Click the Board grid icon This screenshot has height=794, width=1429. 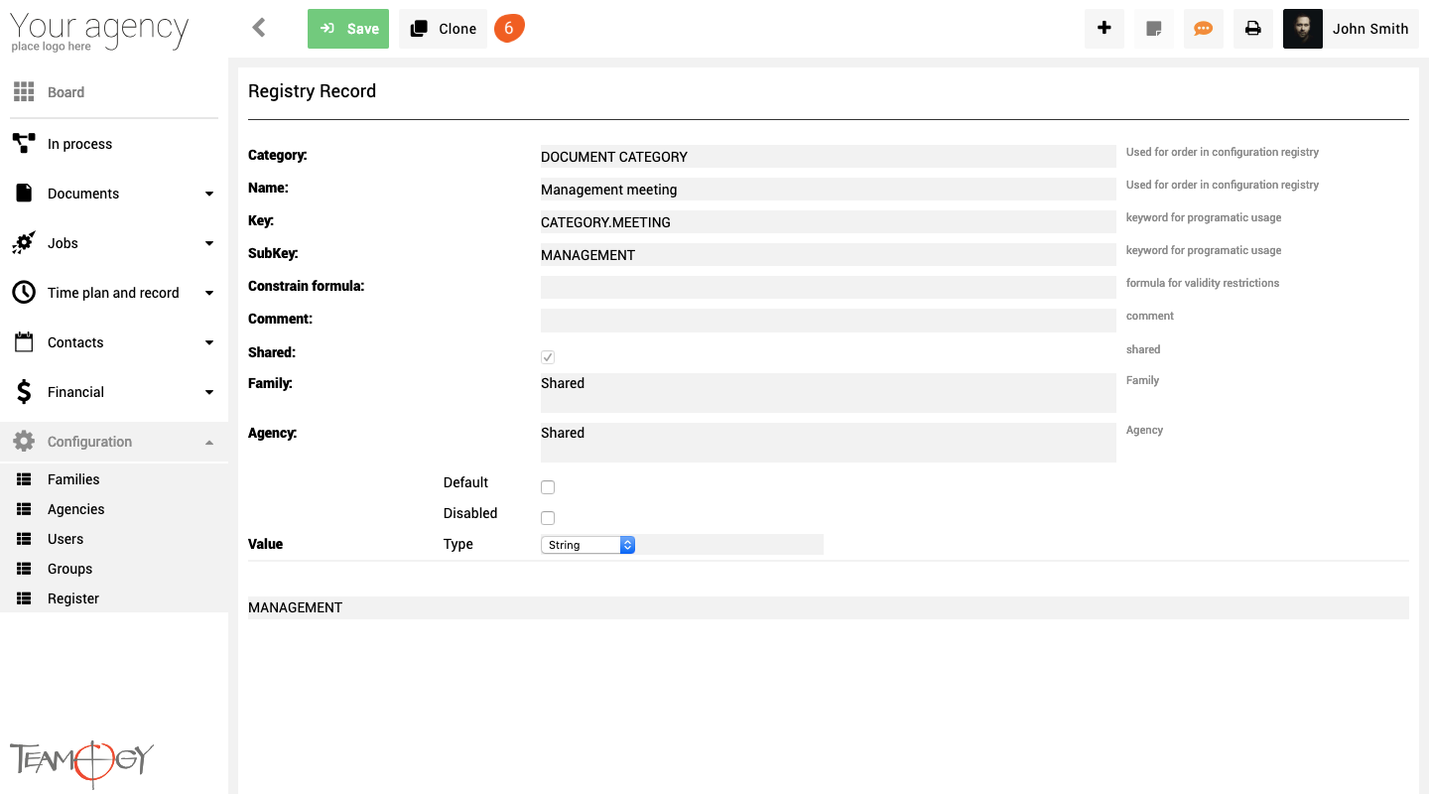[24, 92]
